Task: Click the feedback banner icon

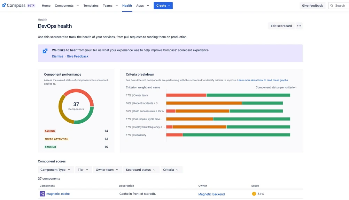Action: (45, 51)
